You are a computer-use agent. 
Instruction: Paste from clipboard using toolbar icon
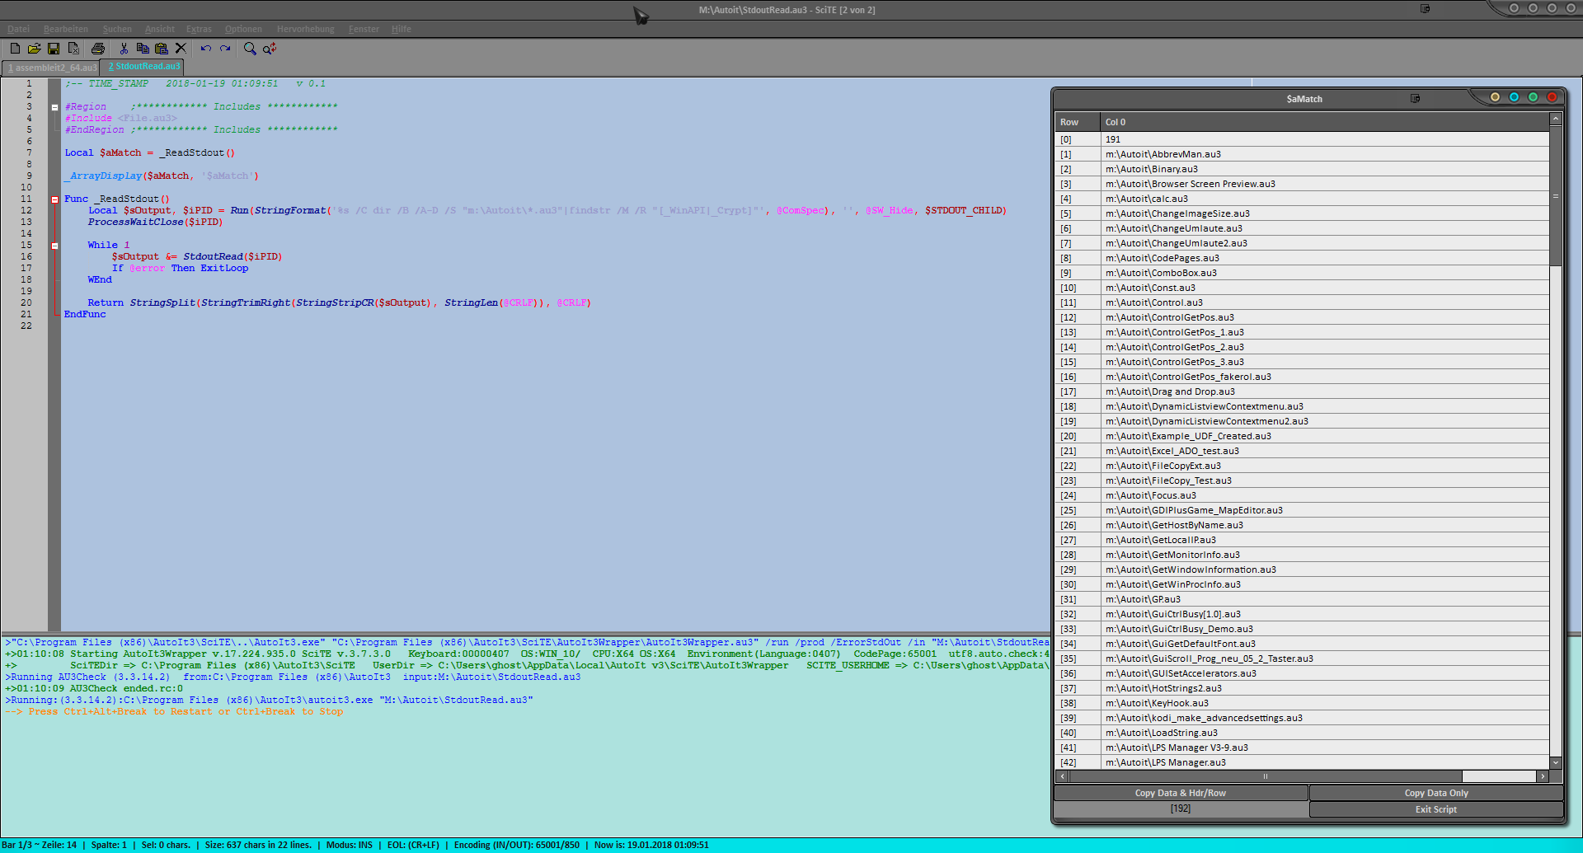(x=162, y=49)
